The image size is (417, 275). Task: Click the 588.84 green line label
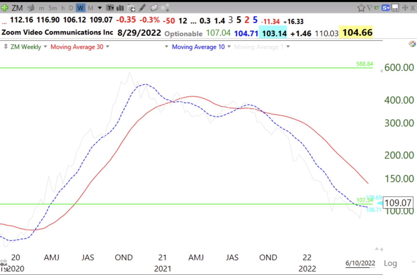pyautogui.click(x=364, y=64)
